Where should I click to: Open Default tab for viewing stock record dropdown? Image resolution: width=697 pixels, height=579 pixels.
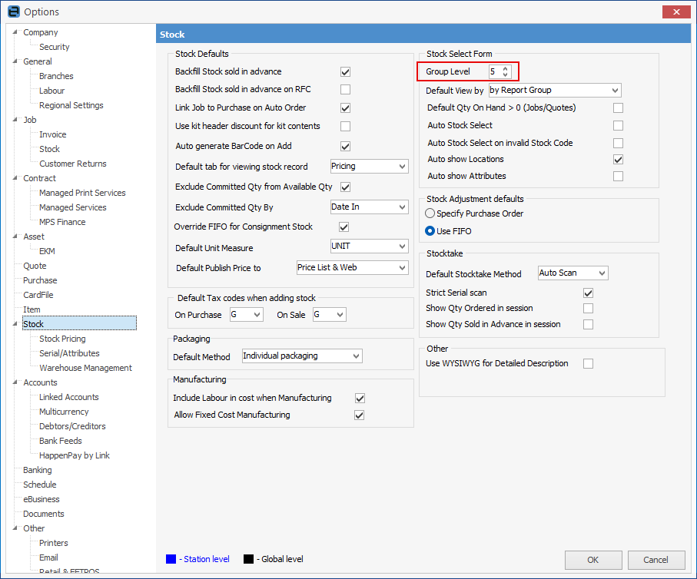[370, 166]
